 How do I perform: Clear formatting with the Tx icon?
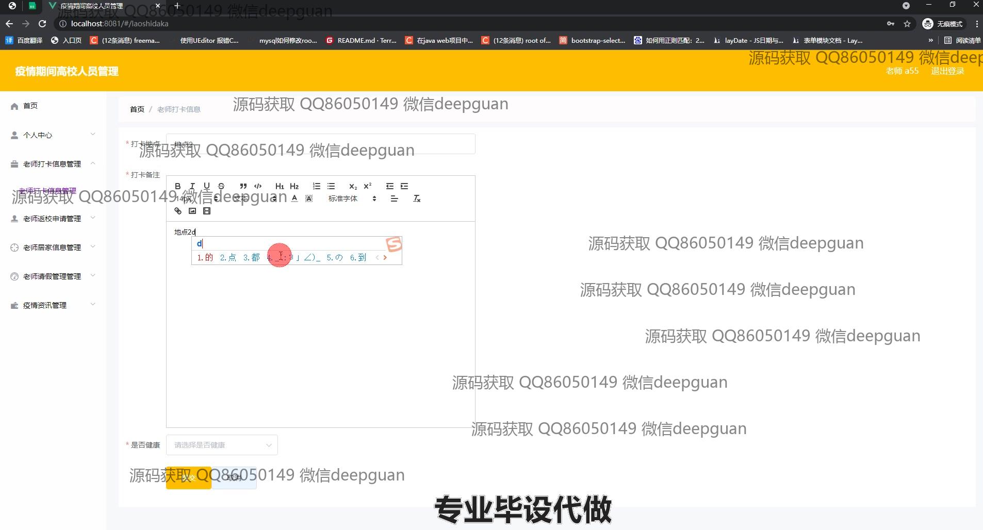pos(417,198)
